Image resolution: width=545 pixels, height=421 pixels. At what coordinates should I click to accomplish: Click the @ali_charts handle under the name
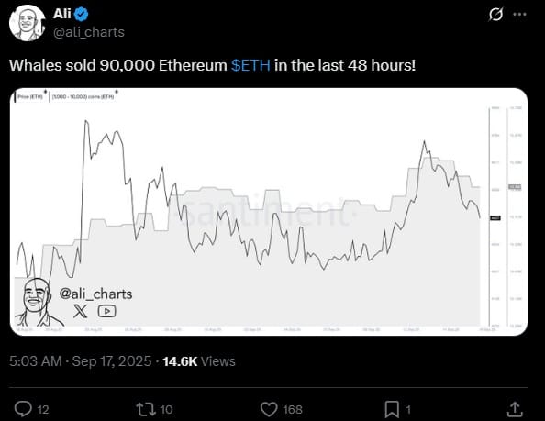click(89, 32)
